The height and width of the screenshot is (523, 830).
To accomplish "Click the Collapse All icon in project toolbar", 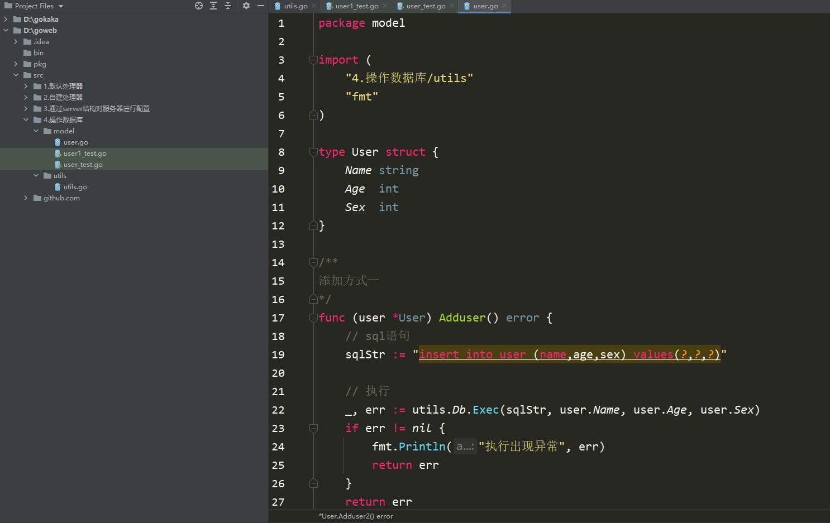I will pos(228,6).
